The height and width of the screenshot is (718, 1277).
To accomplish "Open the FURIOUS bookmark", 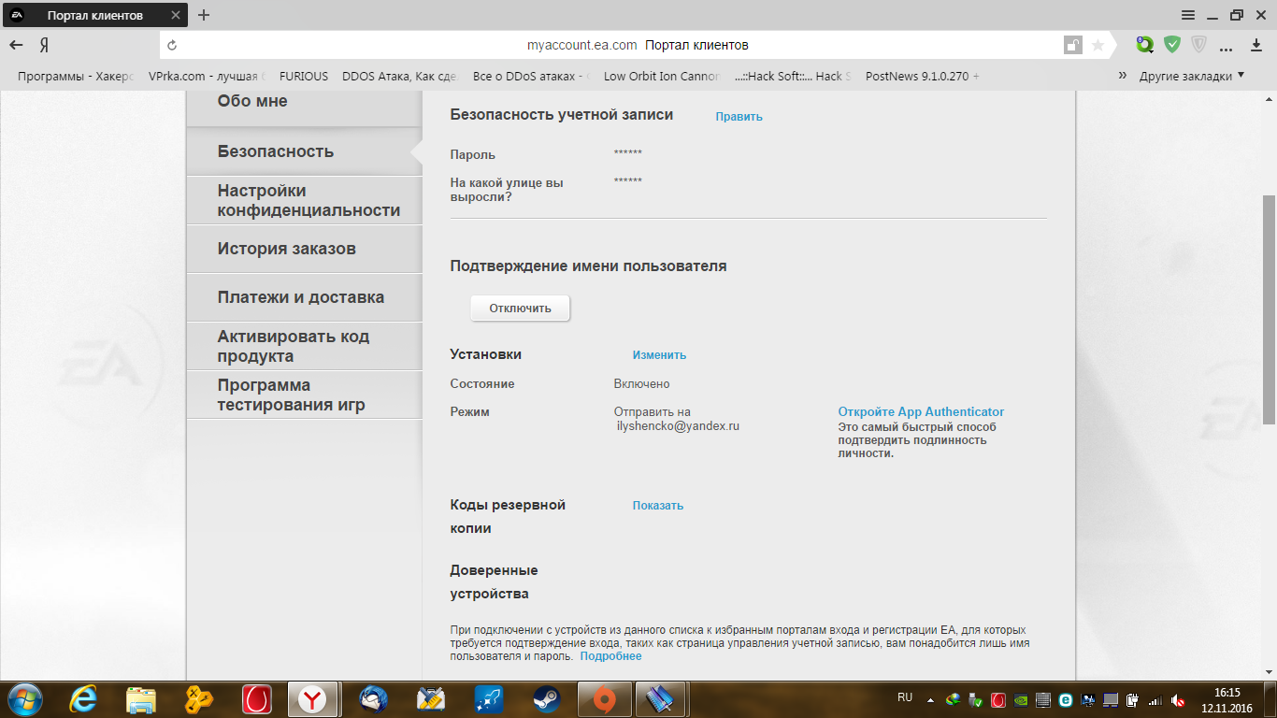I will [x=304, y=77].
